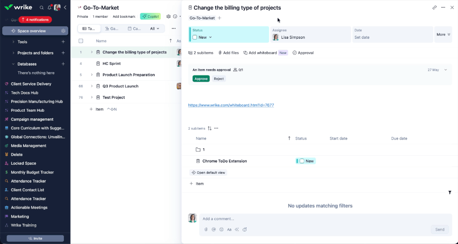Switch to Table view tab
The width and height of the screenshot is (458, 244).
89,29
